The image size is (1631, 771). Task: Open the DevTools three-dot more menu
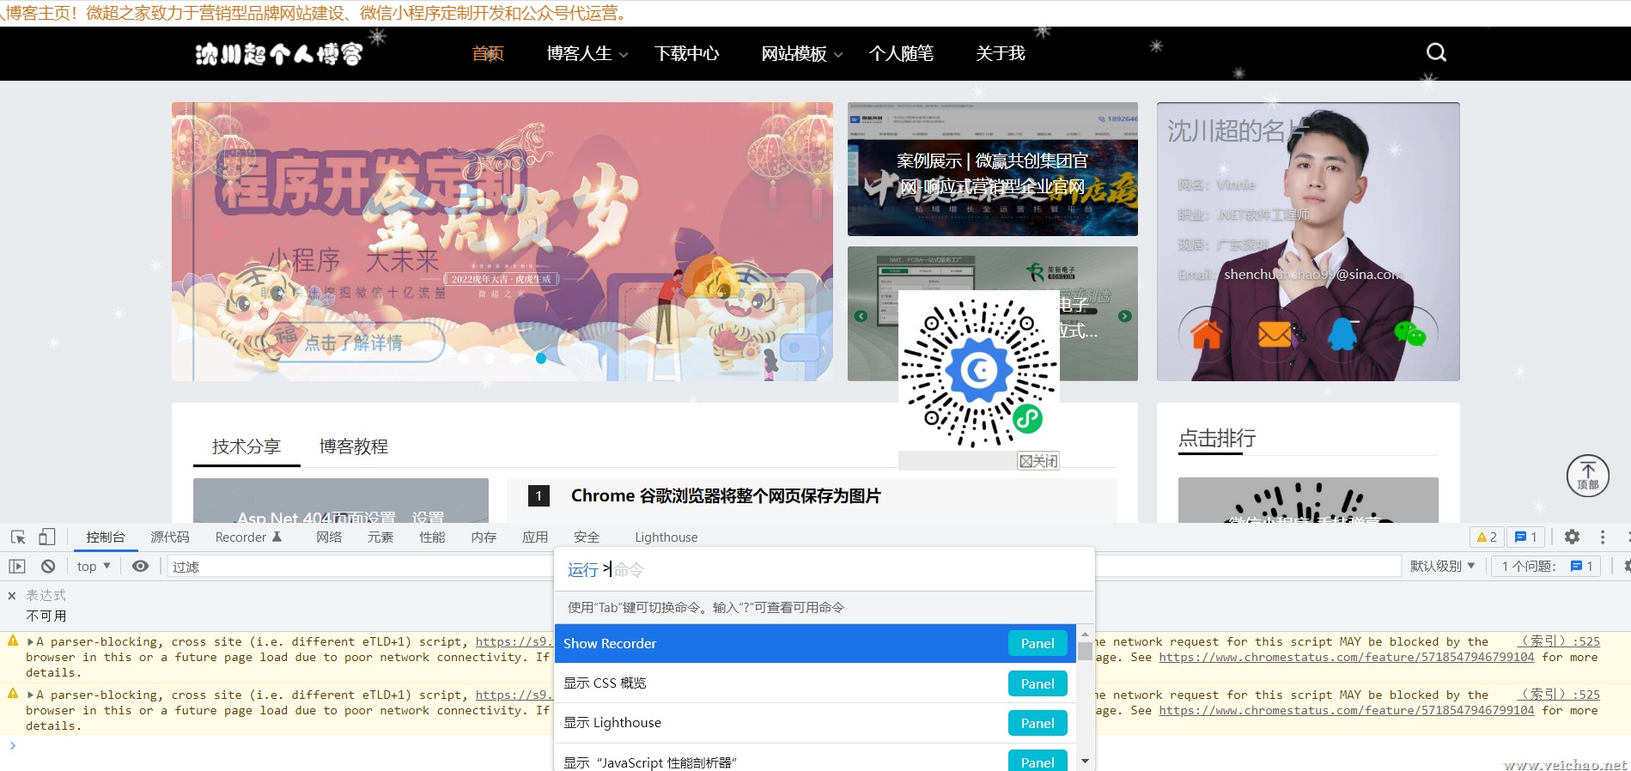1603,537
